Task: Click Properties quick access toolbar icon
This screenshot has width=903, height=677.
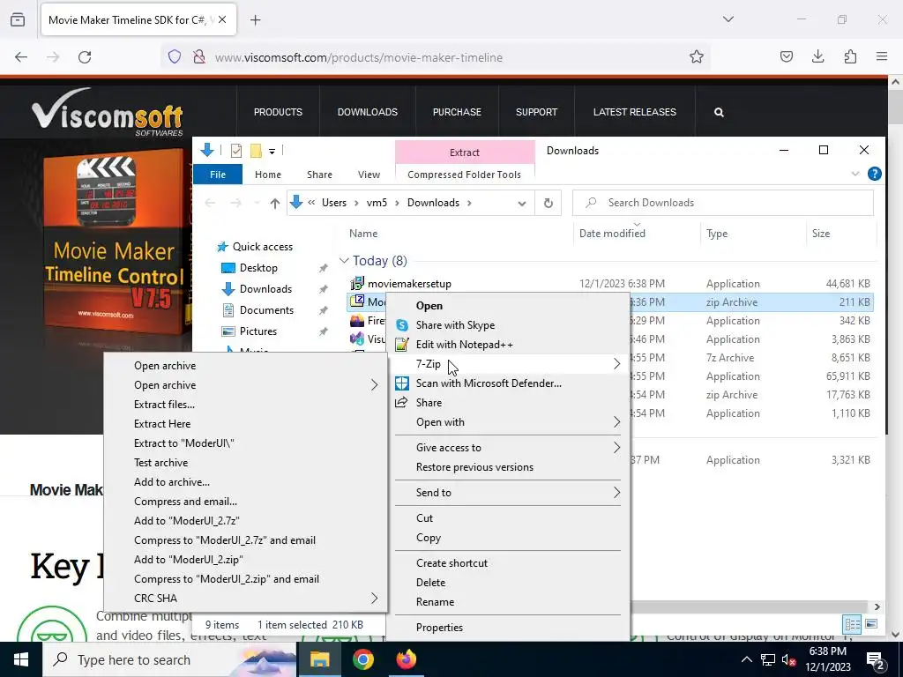Action: tap(236, 151)
